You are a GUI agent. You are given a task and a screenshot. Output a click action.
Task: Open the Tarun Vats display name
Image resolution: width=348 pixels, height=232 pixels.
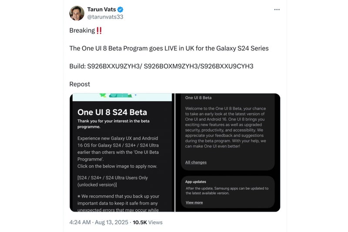coord(101,10)
